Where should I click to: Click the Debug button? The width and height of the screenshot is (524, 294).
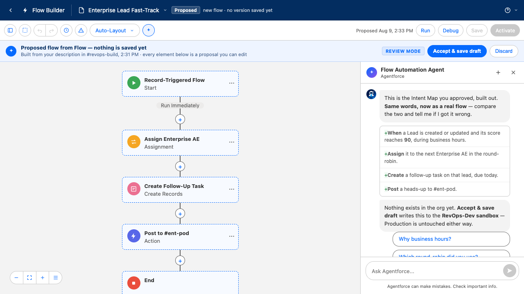[x=451, y=30]
